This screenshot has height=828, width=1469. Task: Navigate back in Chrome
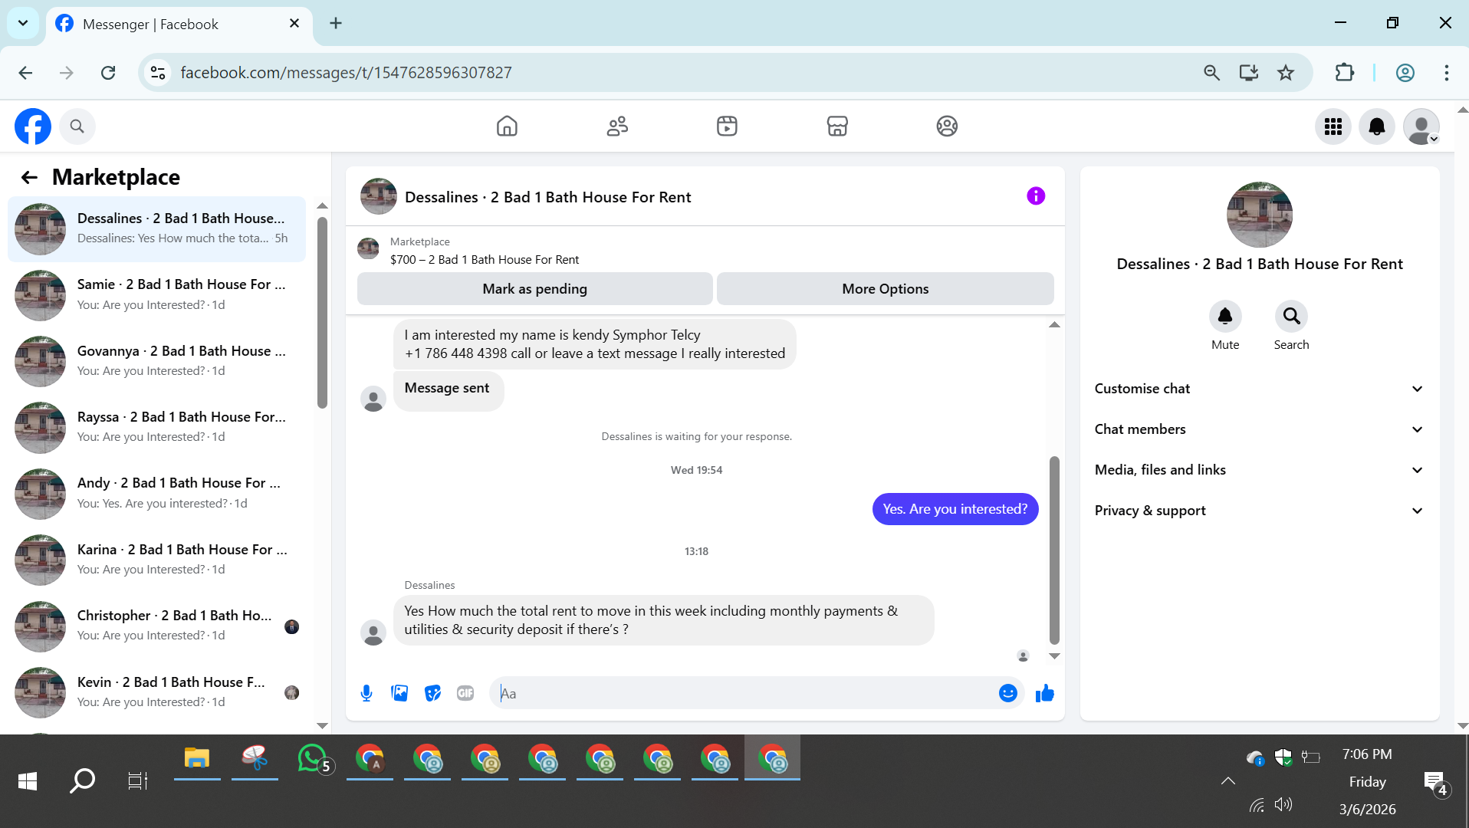25,73
